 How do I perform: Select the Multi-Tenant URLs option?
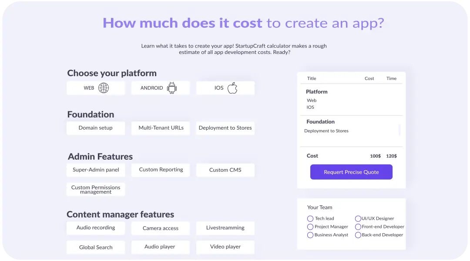[x=161, y=128]
